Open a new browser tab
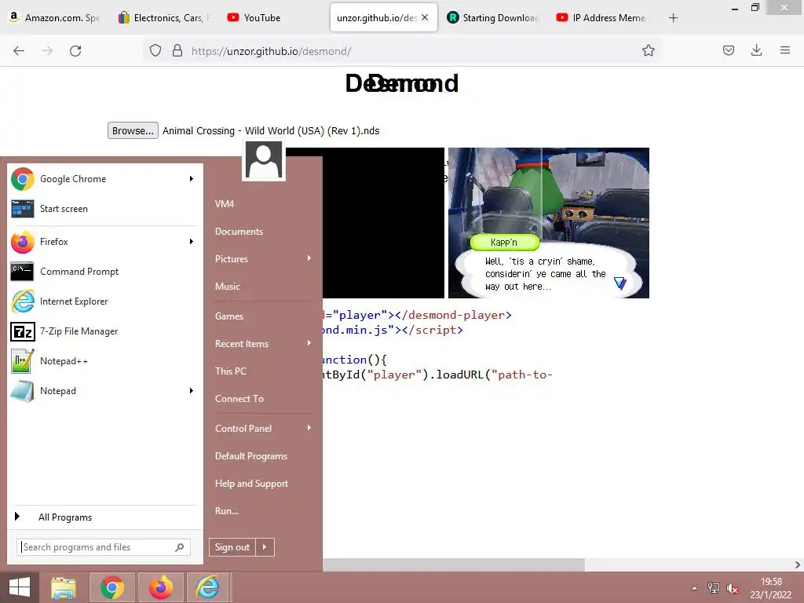Viewport: 804px width, 603px height. [x=673, y=18]
